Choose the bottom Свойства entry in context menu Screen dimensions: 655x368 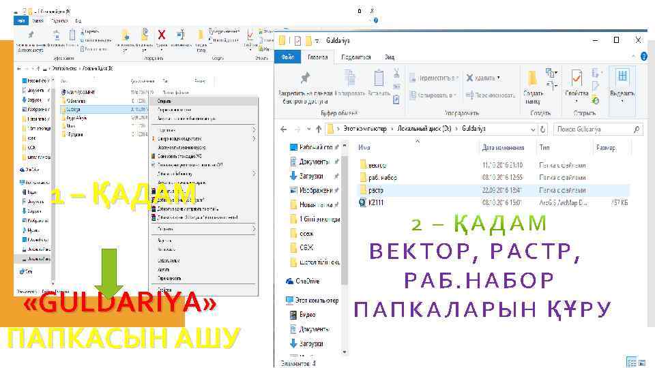click(204, 290)
